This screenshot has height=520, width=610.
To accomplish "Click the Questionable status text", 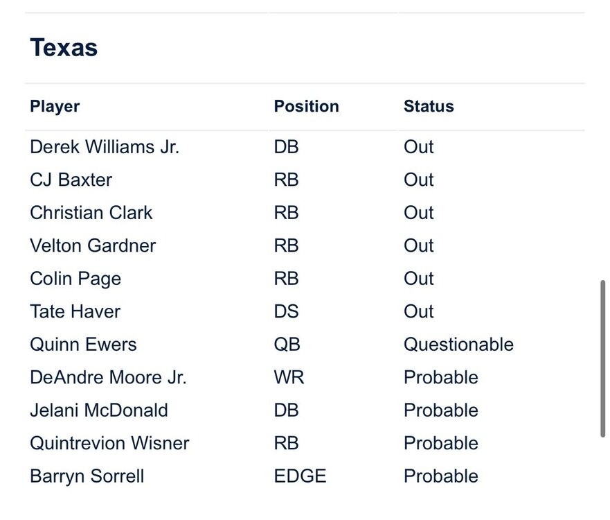I will tap(458, 345).
